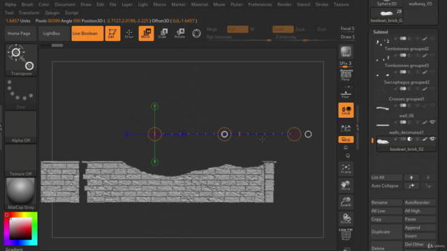Screen dimensions: 447x251
Task: Open the Alpha menu
Action: (10, 5)
